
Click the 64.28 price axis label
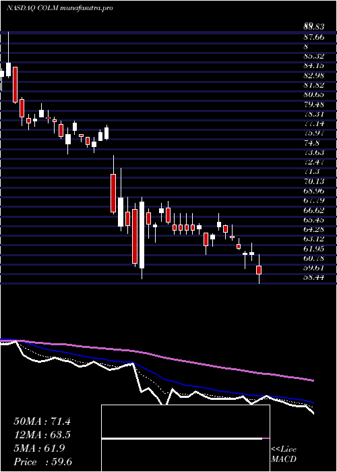point(314,230)
